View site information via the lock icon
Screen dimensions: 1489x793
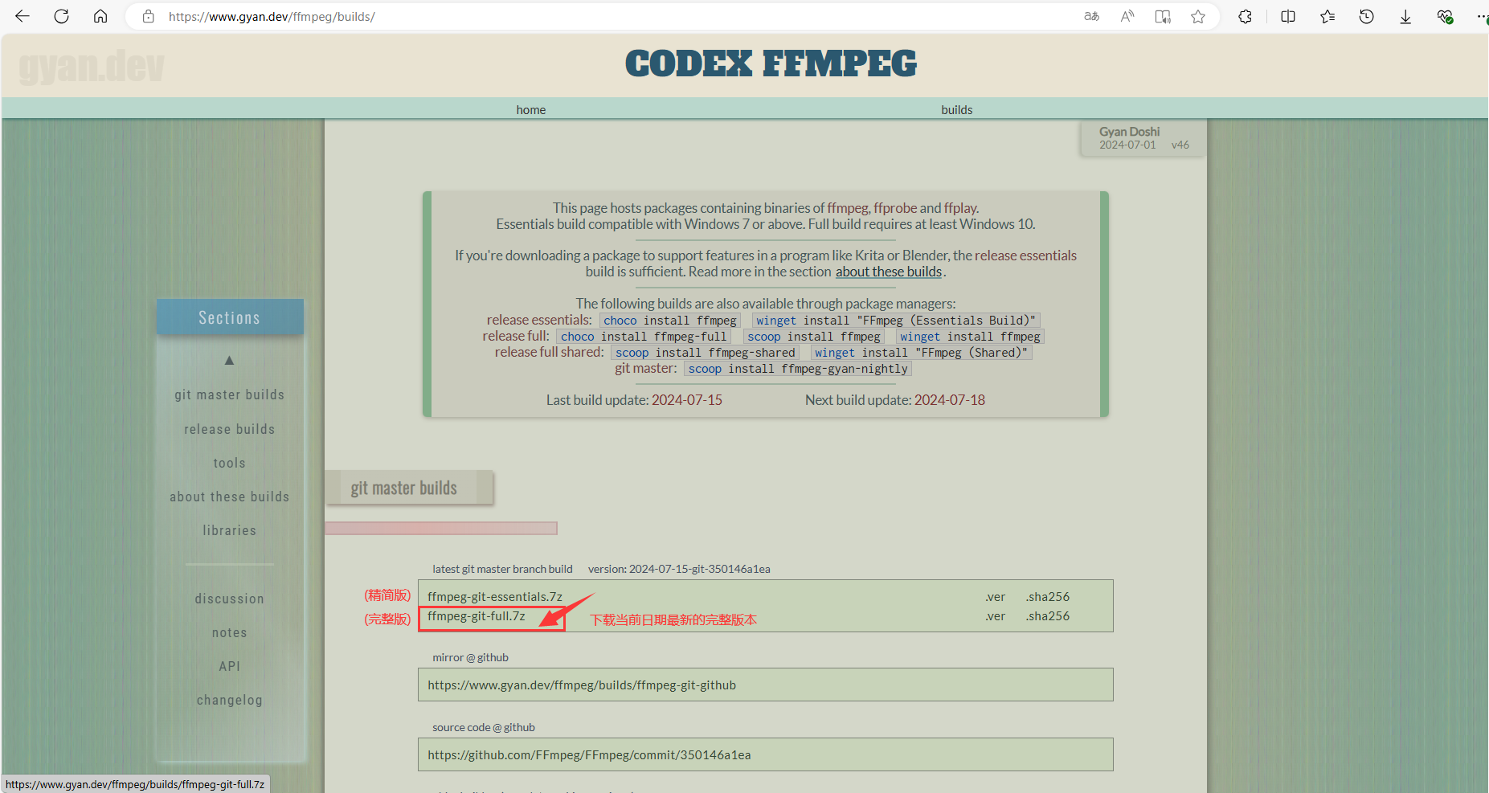148,16
